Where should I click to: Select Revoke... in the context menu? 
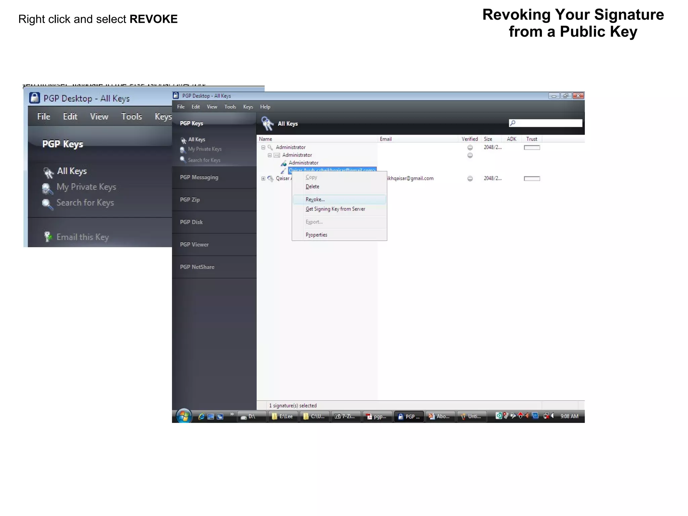[x=339, y=200]
